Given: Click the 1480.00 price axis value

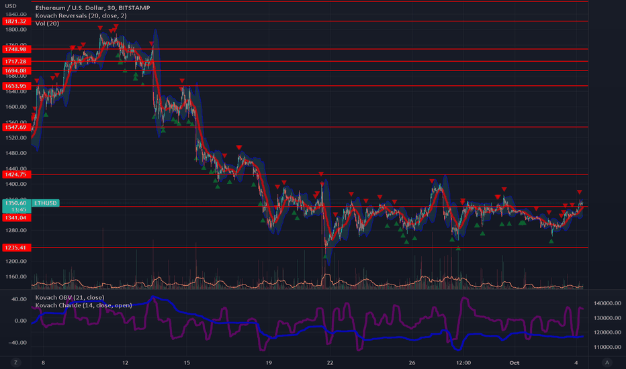Looking at the screenshot, I should (16, 153).
